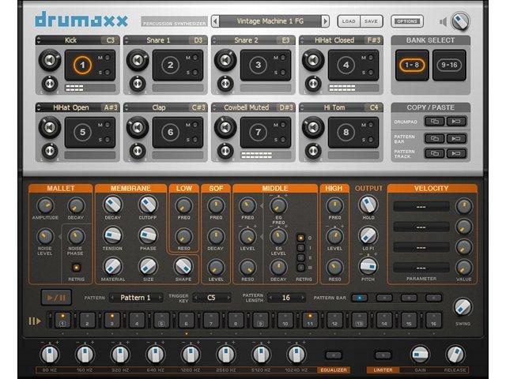Image resolution: width=506 pixels, height=379 pixels.
Task: Click the first Velocity value knob
Action: (464, 206)
